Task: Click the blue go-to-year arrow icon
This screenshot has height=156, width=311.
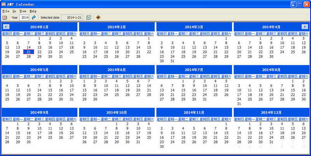Action: tap(34, 18)
